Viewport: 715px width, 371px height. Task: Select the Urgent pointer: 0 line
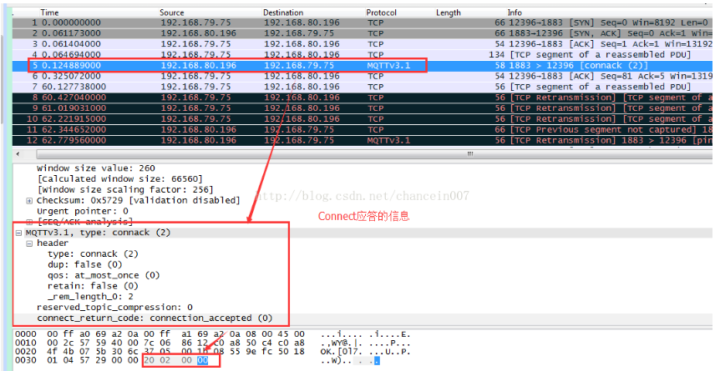[x=83, y=211]
